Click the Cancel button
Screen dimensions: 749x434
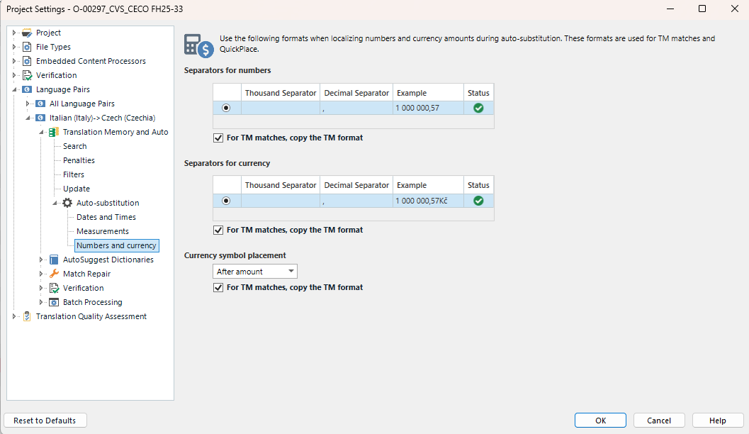click(x=659, y=421)
